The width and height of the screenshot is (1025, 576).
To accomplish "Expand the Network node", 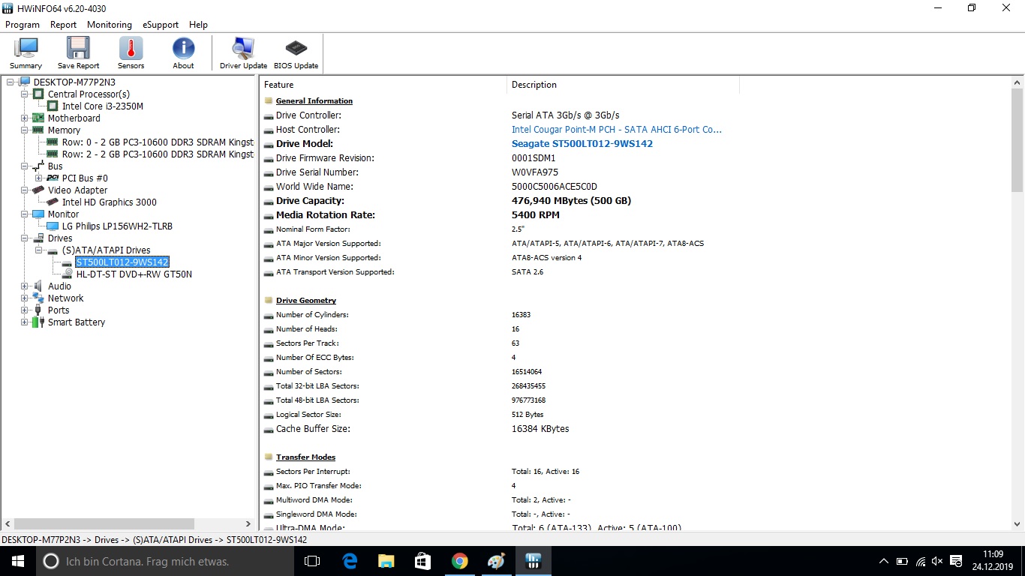I will pos(24,298).
